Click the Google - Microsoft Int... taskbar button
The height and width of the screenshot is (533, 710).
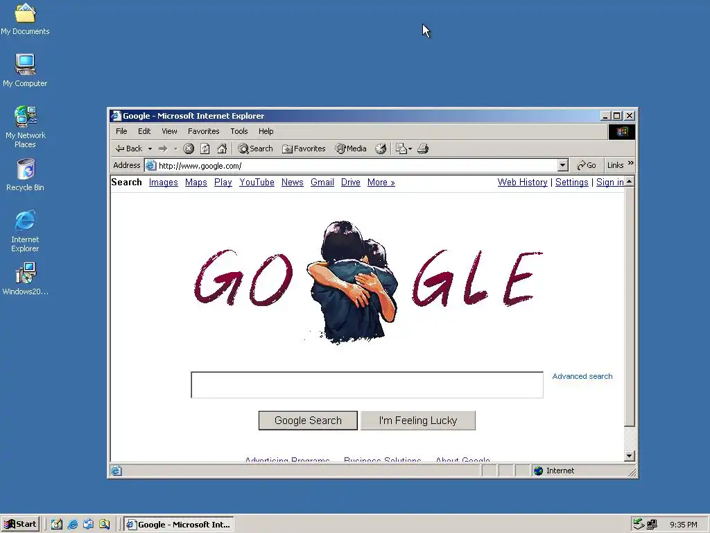[x=180, y=525]
